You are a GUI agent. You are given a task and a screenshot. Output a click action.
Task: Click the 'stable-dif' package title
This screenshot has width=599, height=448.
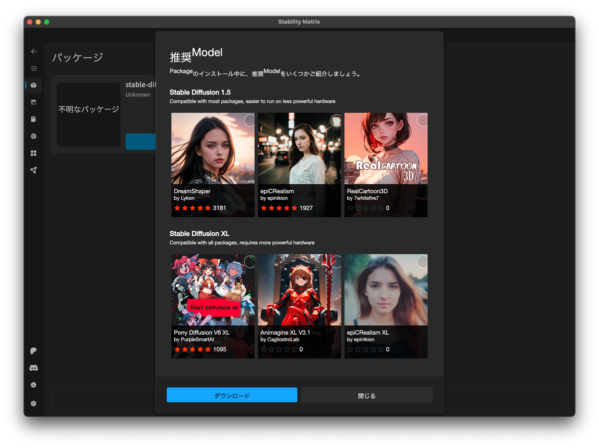tap(141, 84)
